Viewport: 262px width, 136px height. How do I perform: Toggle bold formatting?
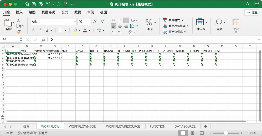click(x=33, y=30)
